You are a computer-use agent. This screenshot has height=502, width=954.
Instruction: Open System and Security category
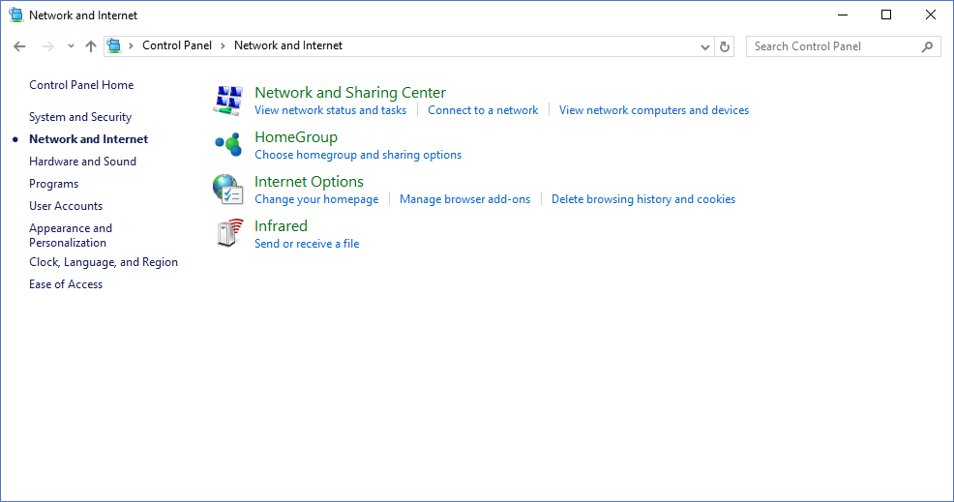[80, 117]
